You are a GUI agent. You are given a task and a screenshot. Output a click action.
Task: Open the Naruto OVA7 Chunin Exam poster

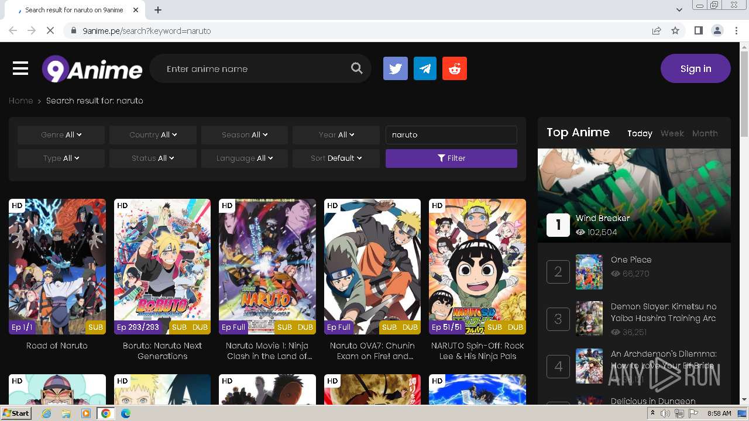(x=372, y=267)
